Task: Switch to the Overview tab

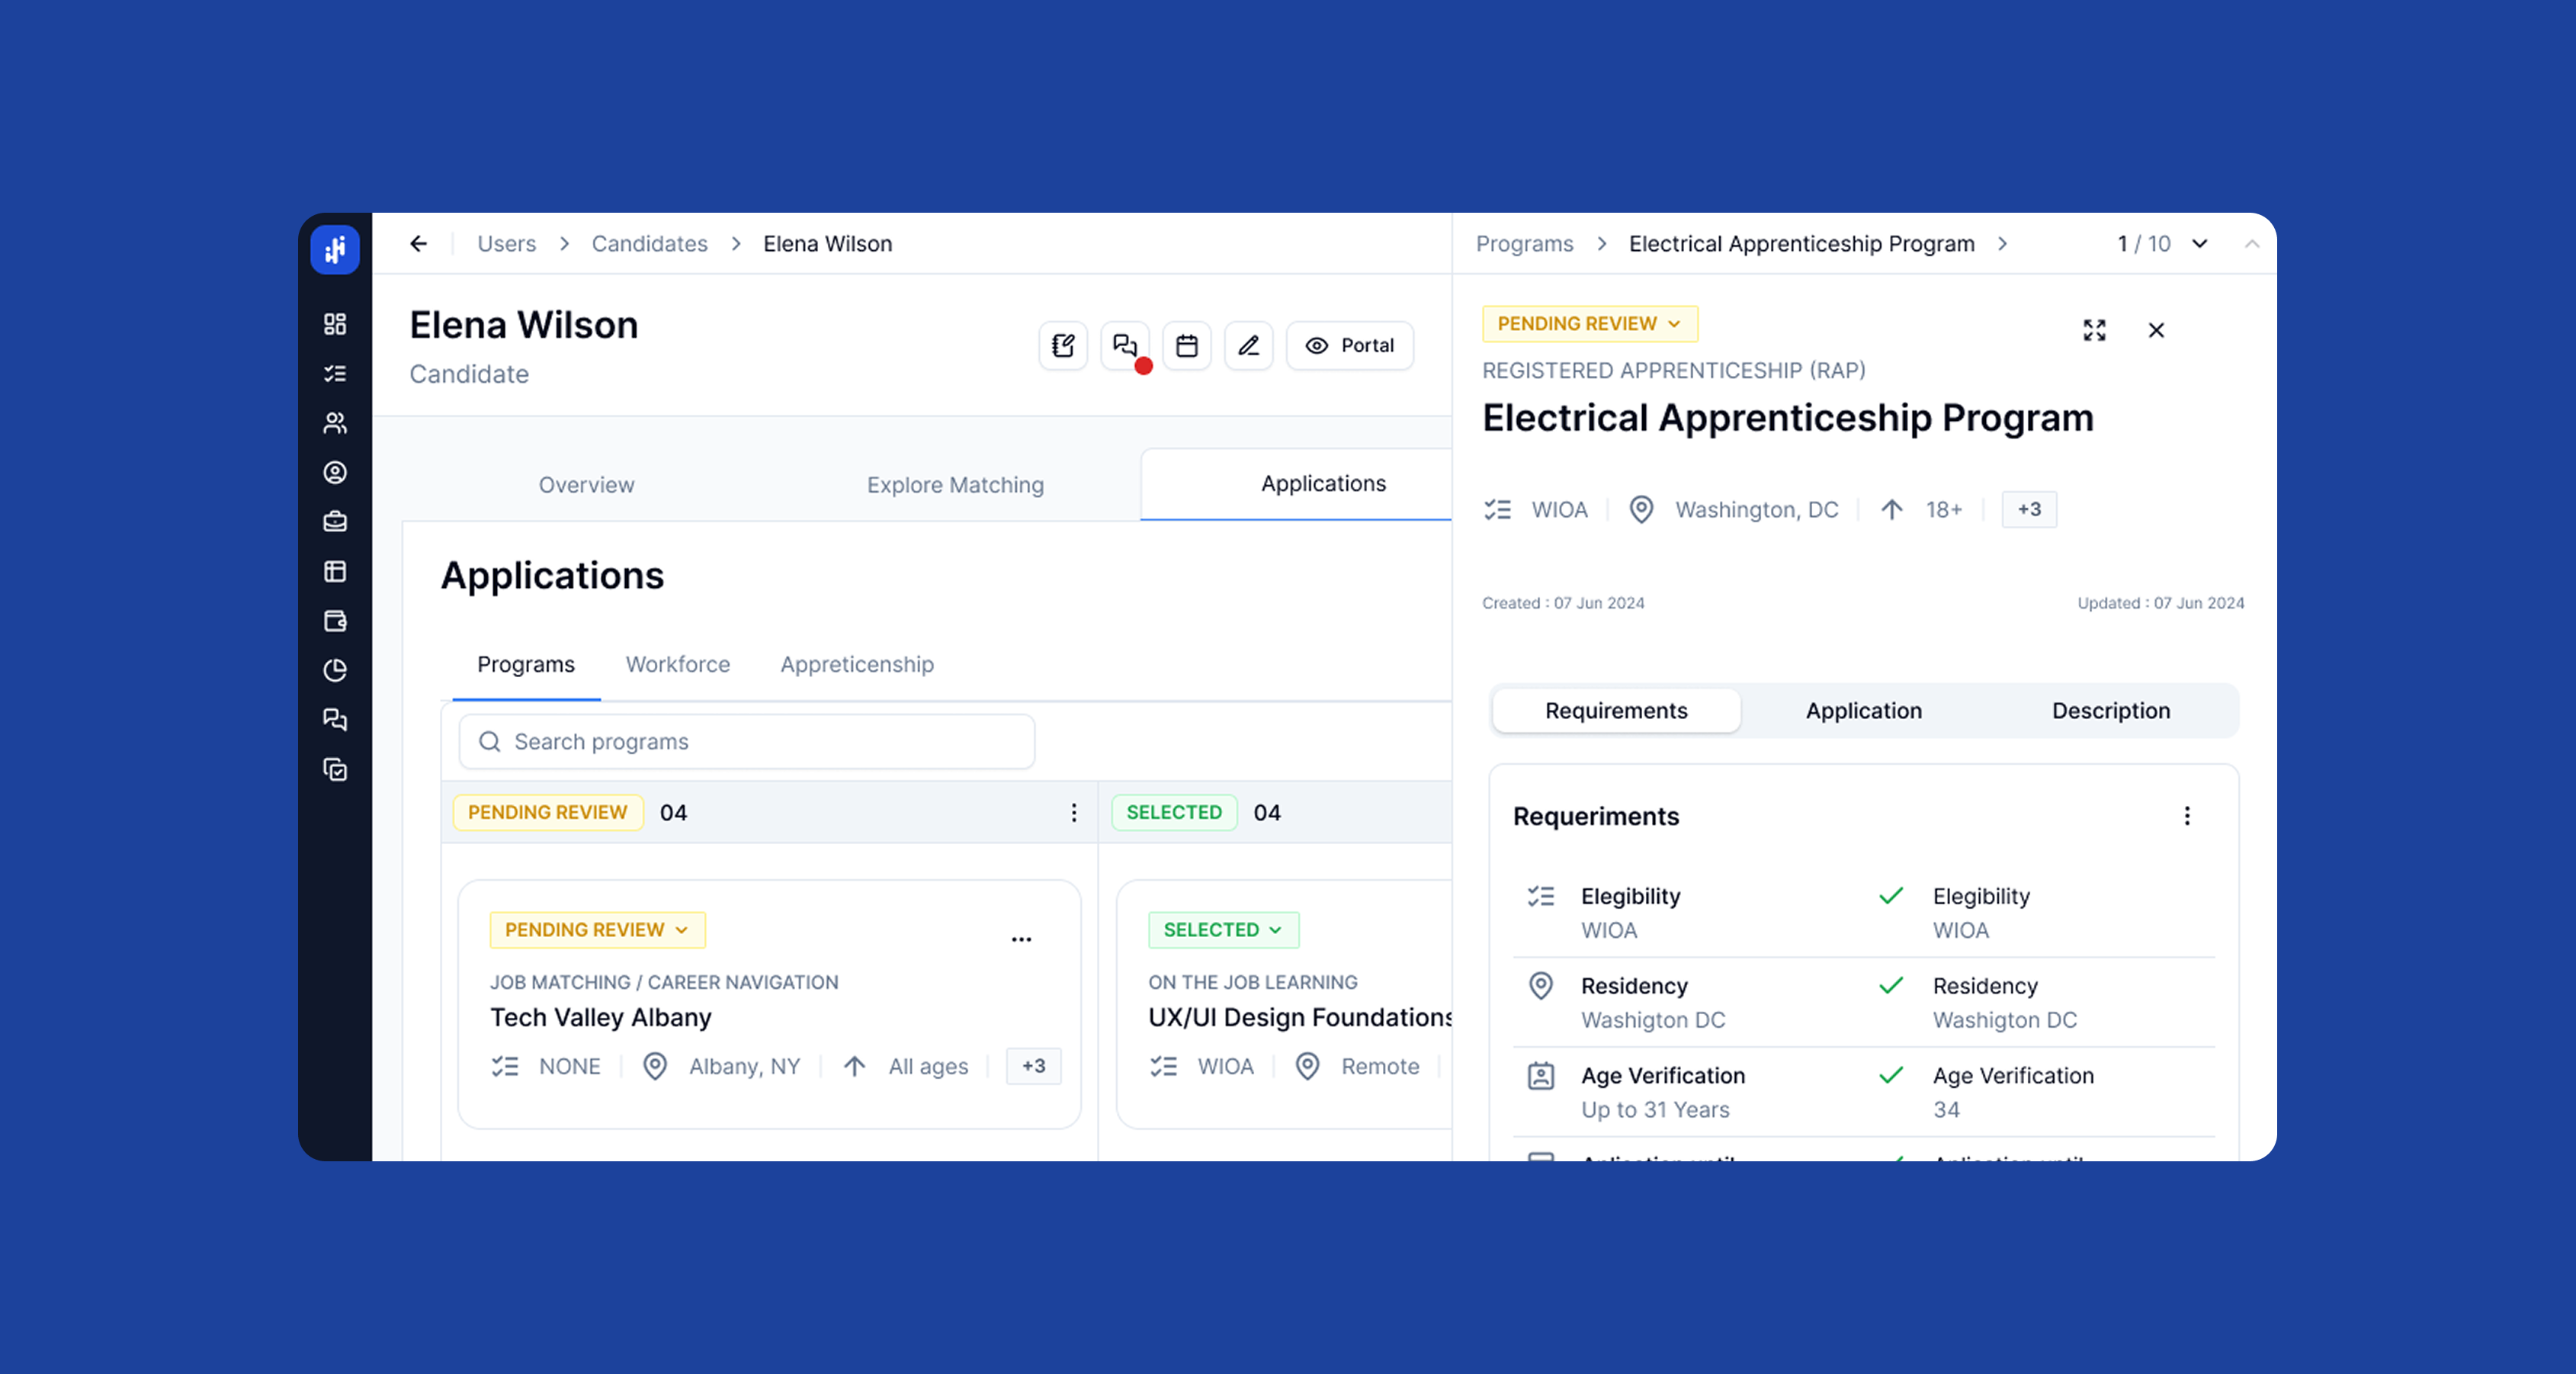Action: pos(586,484)
